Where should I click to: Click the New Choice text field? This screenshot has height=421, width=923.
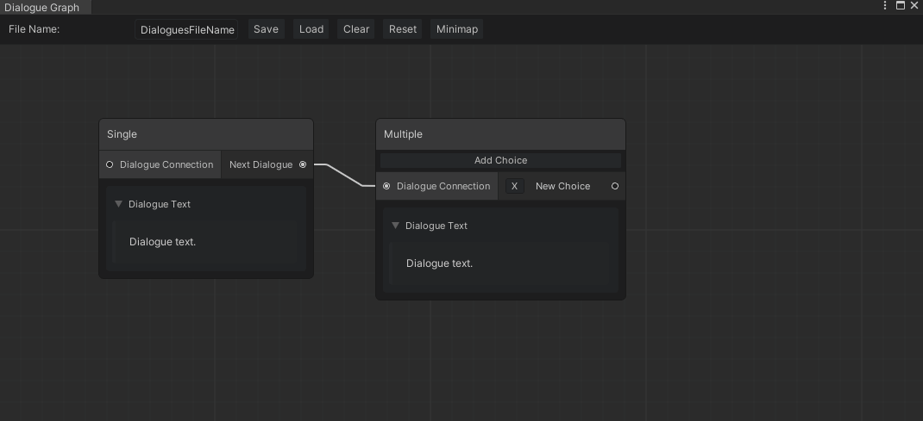pyautogui.click(x=562, y=186)
